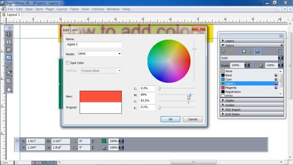This screenshot has height=165, width=293.
Task: Open the File menu
Action: pyautogui.click(x=10, y=9)
